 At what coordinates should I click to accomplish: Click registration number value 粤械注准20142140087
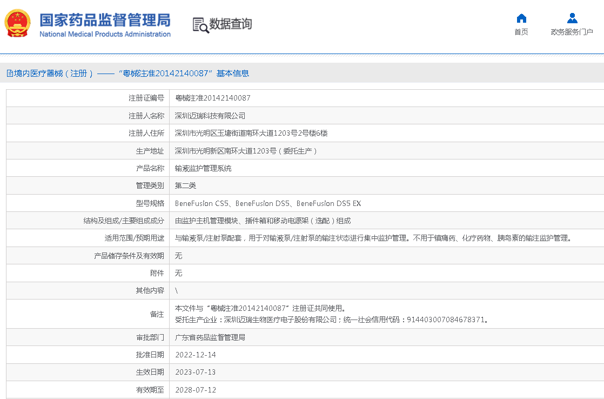[x=213, y=98]
